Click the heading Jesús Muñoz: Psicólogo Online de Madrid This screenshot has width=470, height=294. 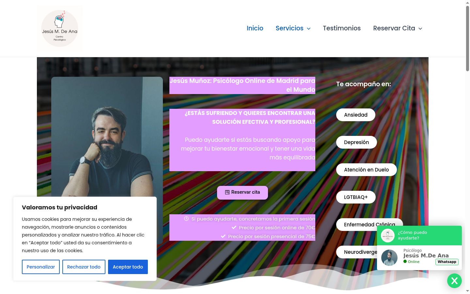[243, 85]
